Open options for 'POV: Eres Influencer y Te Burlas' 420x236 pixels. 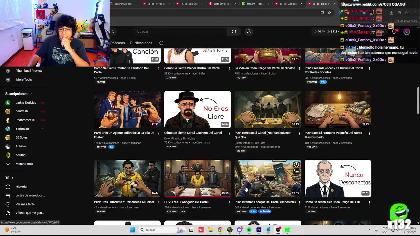(x=369, y=69)
